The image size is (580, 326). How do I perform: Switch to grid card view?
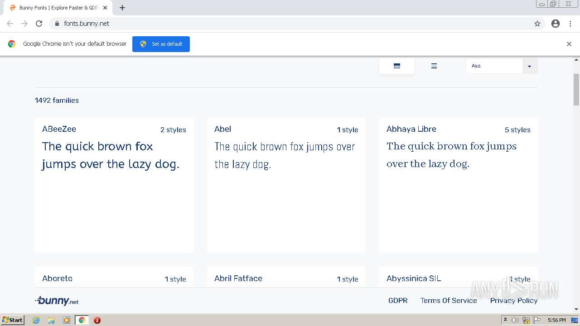[397, 66]
